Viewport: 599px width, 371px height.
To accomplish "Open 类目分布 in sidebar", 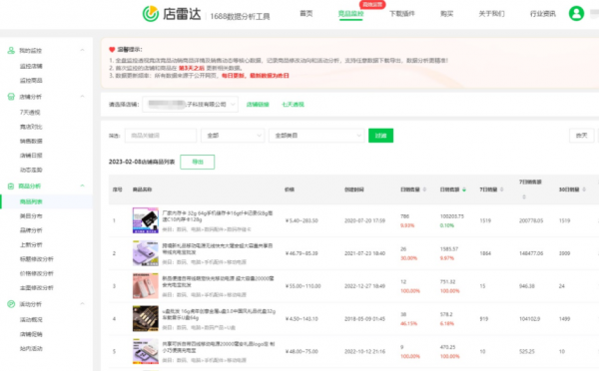I will click(31, 216).
